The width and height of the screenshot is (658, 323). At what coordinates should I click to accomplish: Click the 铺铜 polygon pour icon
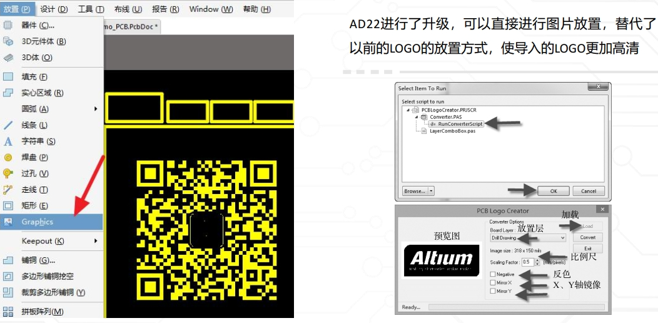pyautogui.click(x=8, y=260)
